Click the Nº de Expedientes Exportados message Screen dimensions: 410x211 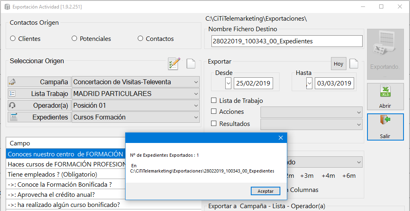click(164, 155)
